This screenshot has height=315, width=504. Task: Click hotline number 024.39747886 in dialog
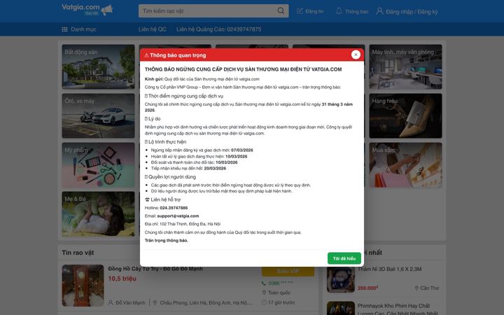click(x=174, y=208)
